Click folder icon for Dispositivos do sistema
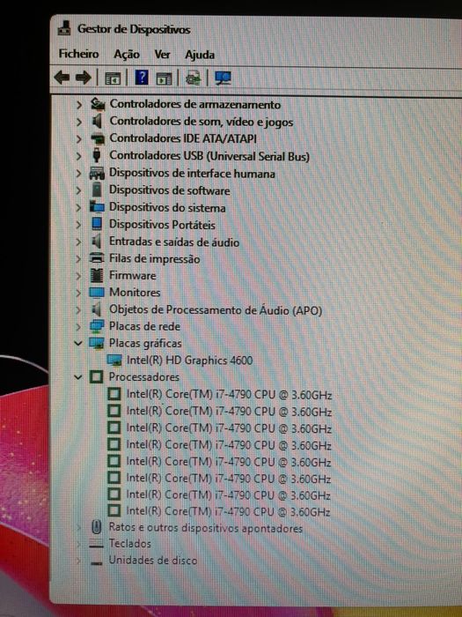Image resolution: width=462 pixels, height=617 pixels. [x=97, y=207]
